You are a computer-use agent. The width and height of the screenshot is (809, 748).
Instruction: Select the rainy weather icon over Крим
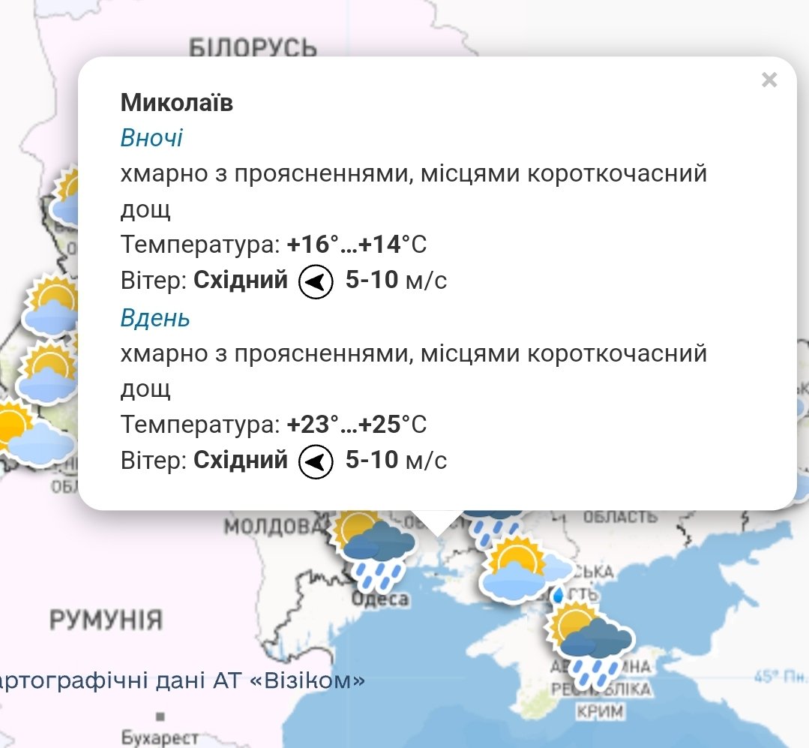(591, 644)
